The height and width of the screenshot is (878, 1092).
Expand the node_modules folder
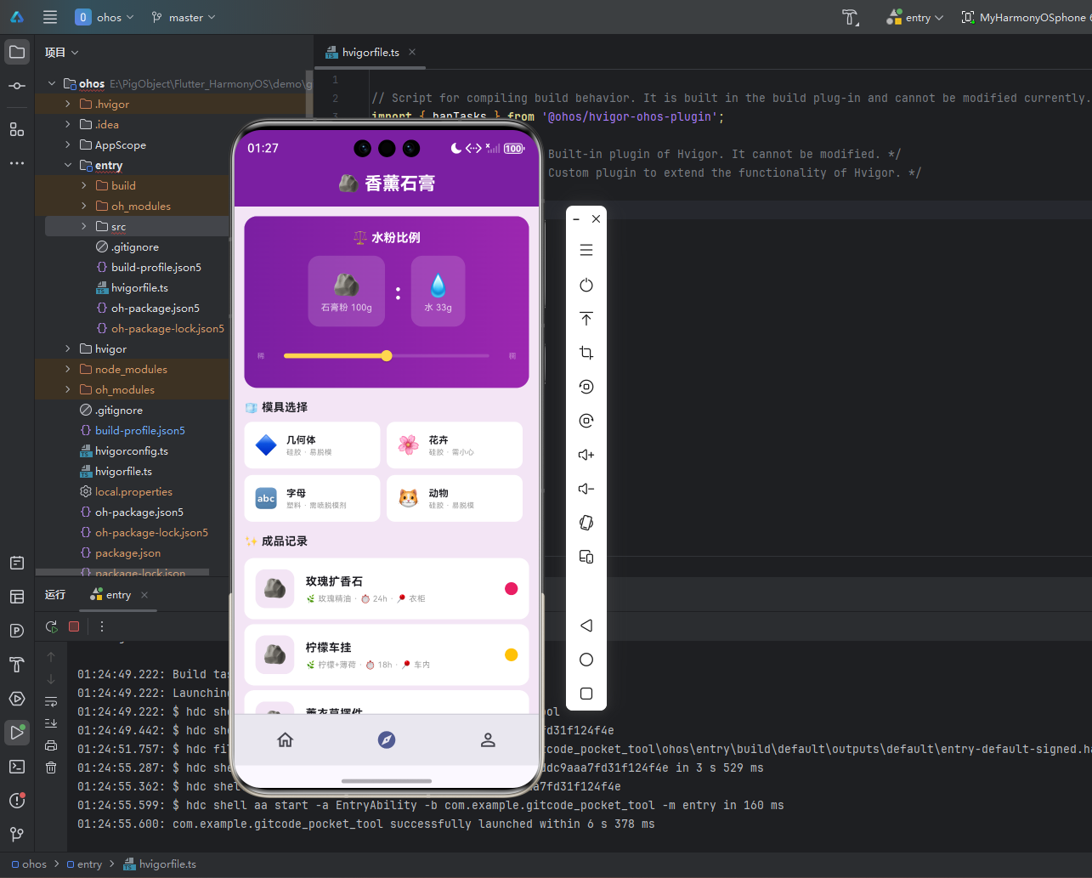click(x=68, y=369)
